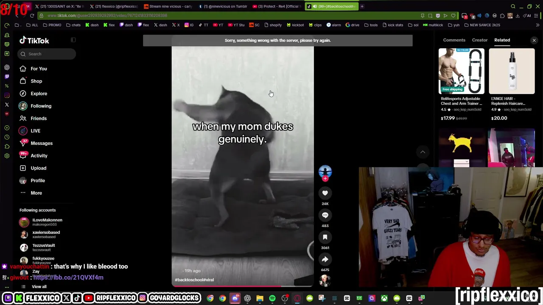Open the kickbot bookmark
This screenshot has height=305, width=543.
pos(295,25)
